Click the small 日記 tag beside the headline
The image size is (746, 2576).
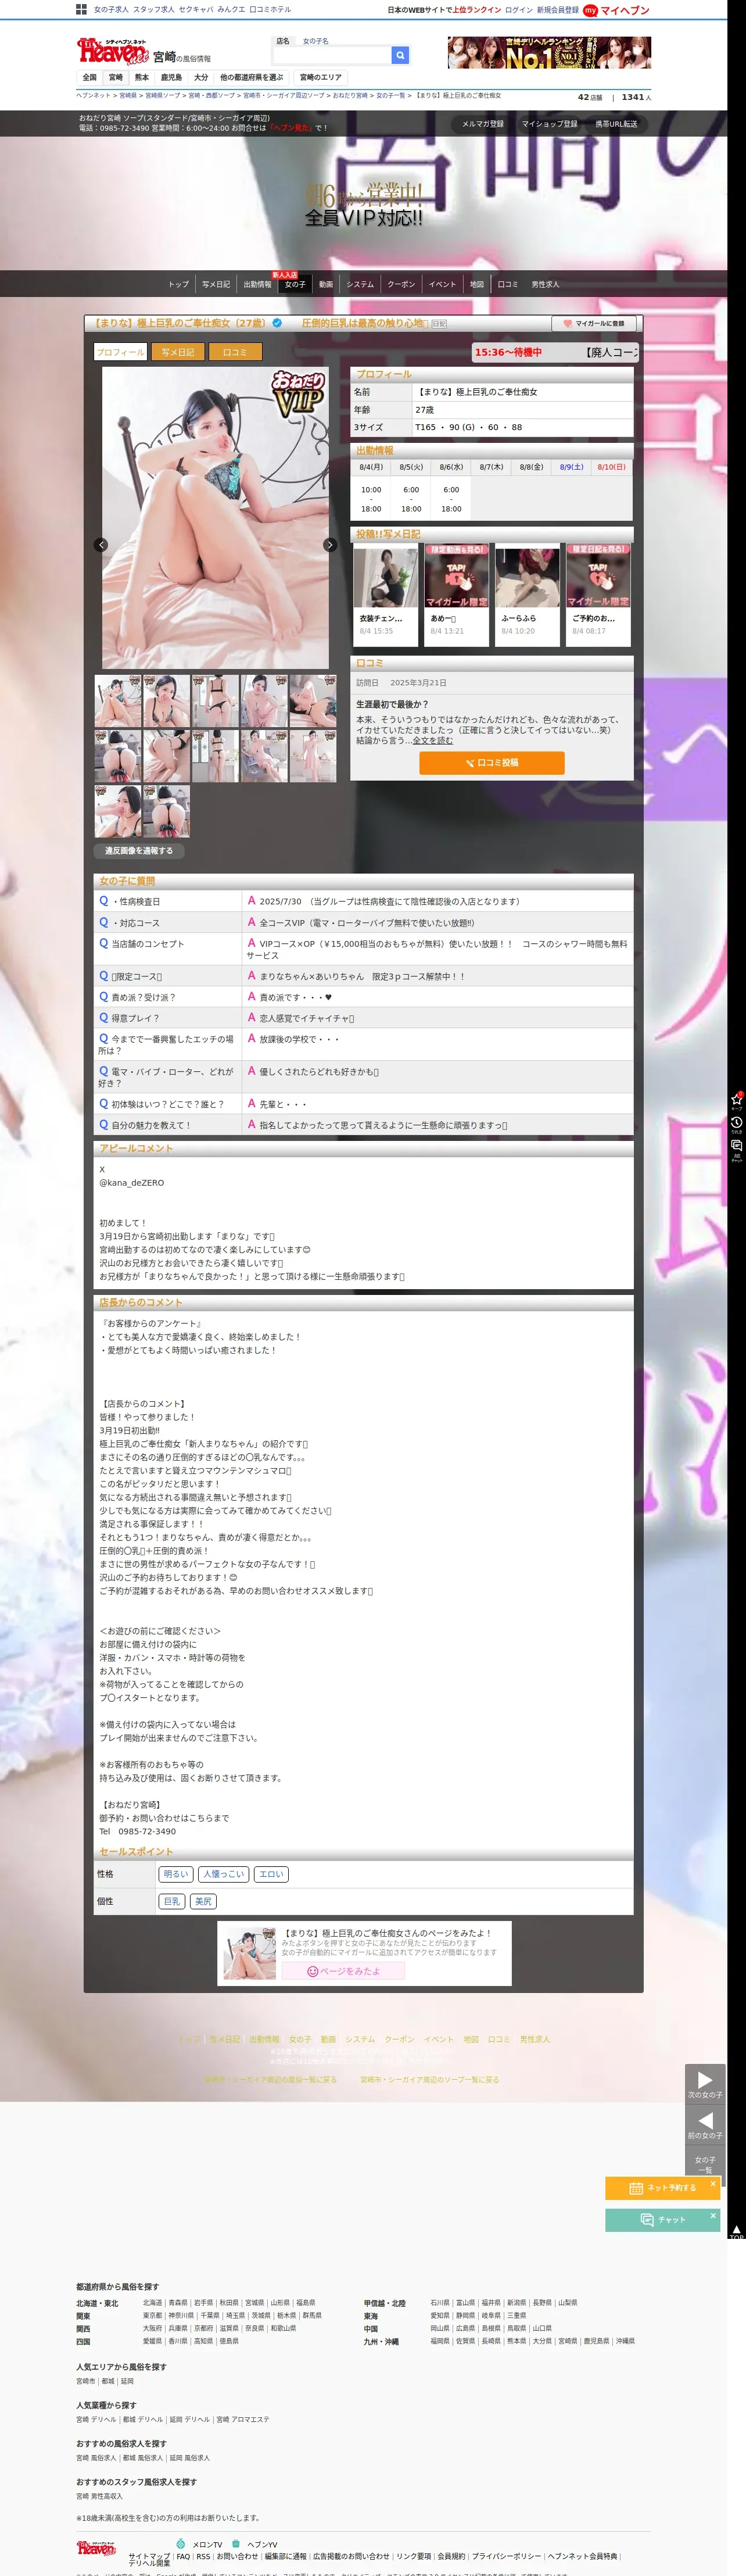438,324
